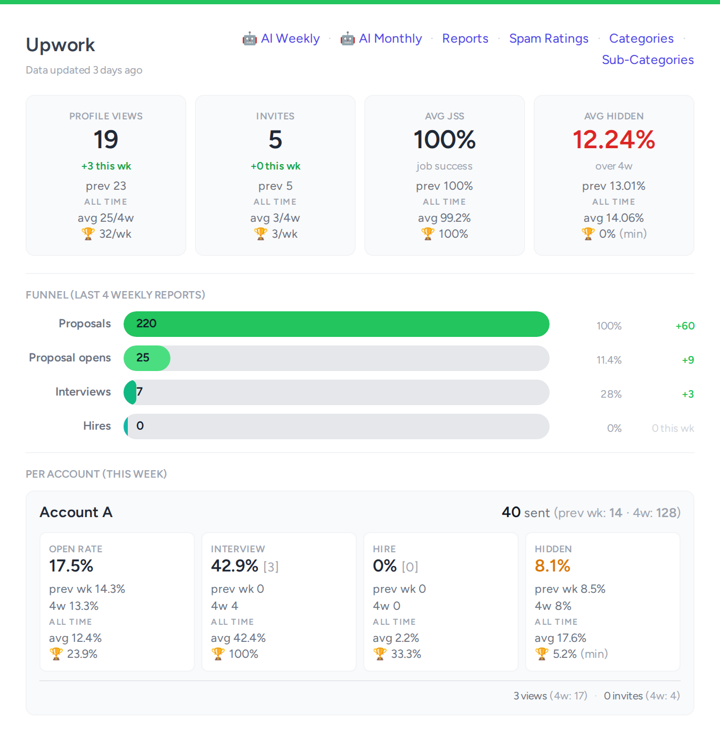Click the '40 sent' summary text
This screenshot has width=720, height=741.
coord(526,512)
